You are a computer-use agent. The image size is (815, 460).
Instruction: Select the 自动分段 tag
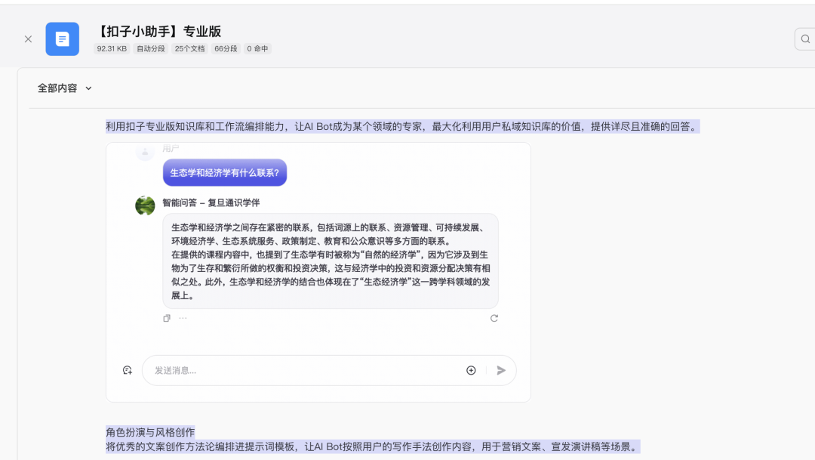tap(150, 49)
